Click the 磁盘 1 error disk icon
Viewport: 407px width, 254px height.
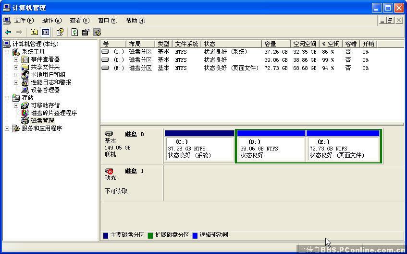109,171
